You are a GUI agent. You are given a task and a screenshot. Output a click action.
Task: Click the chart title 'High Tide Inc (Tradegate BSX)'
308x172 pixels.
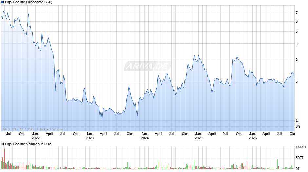29,2
